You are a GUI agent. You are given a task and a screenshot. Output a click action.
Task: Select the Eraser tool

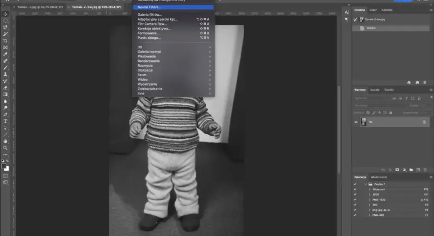point(5,88)
